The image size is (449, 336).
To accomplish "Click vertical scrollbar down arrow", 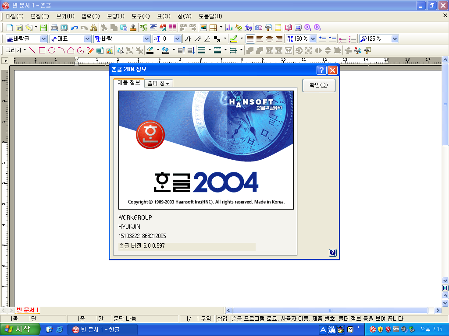I will [445, 280].
